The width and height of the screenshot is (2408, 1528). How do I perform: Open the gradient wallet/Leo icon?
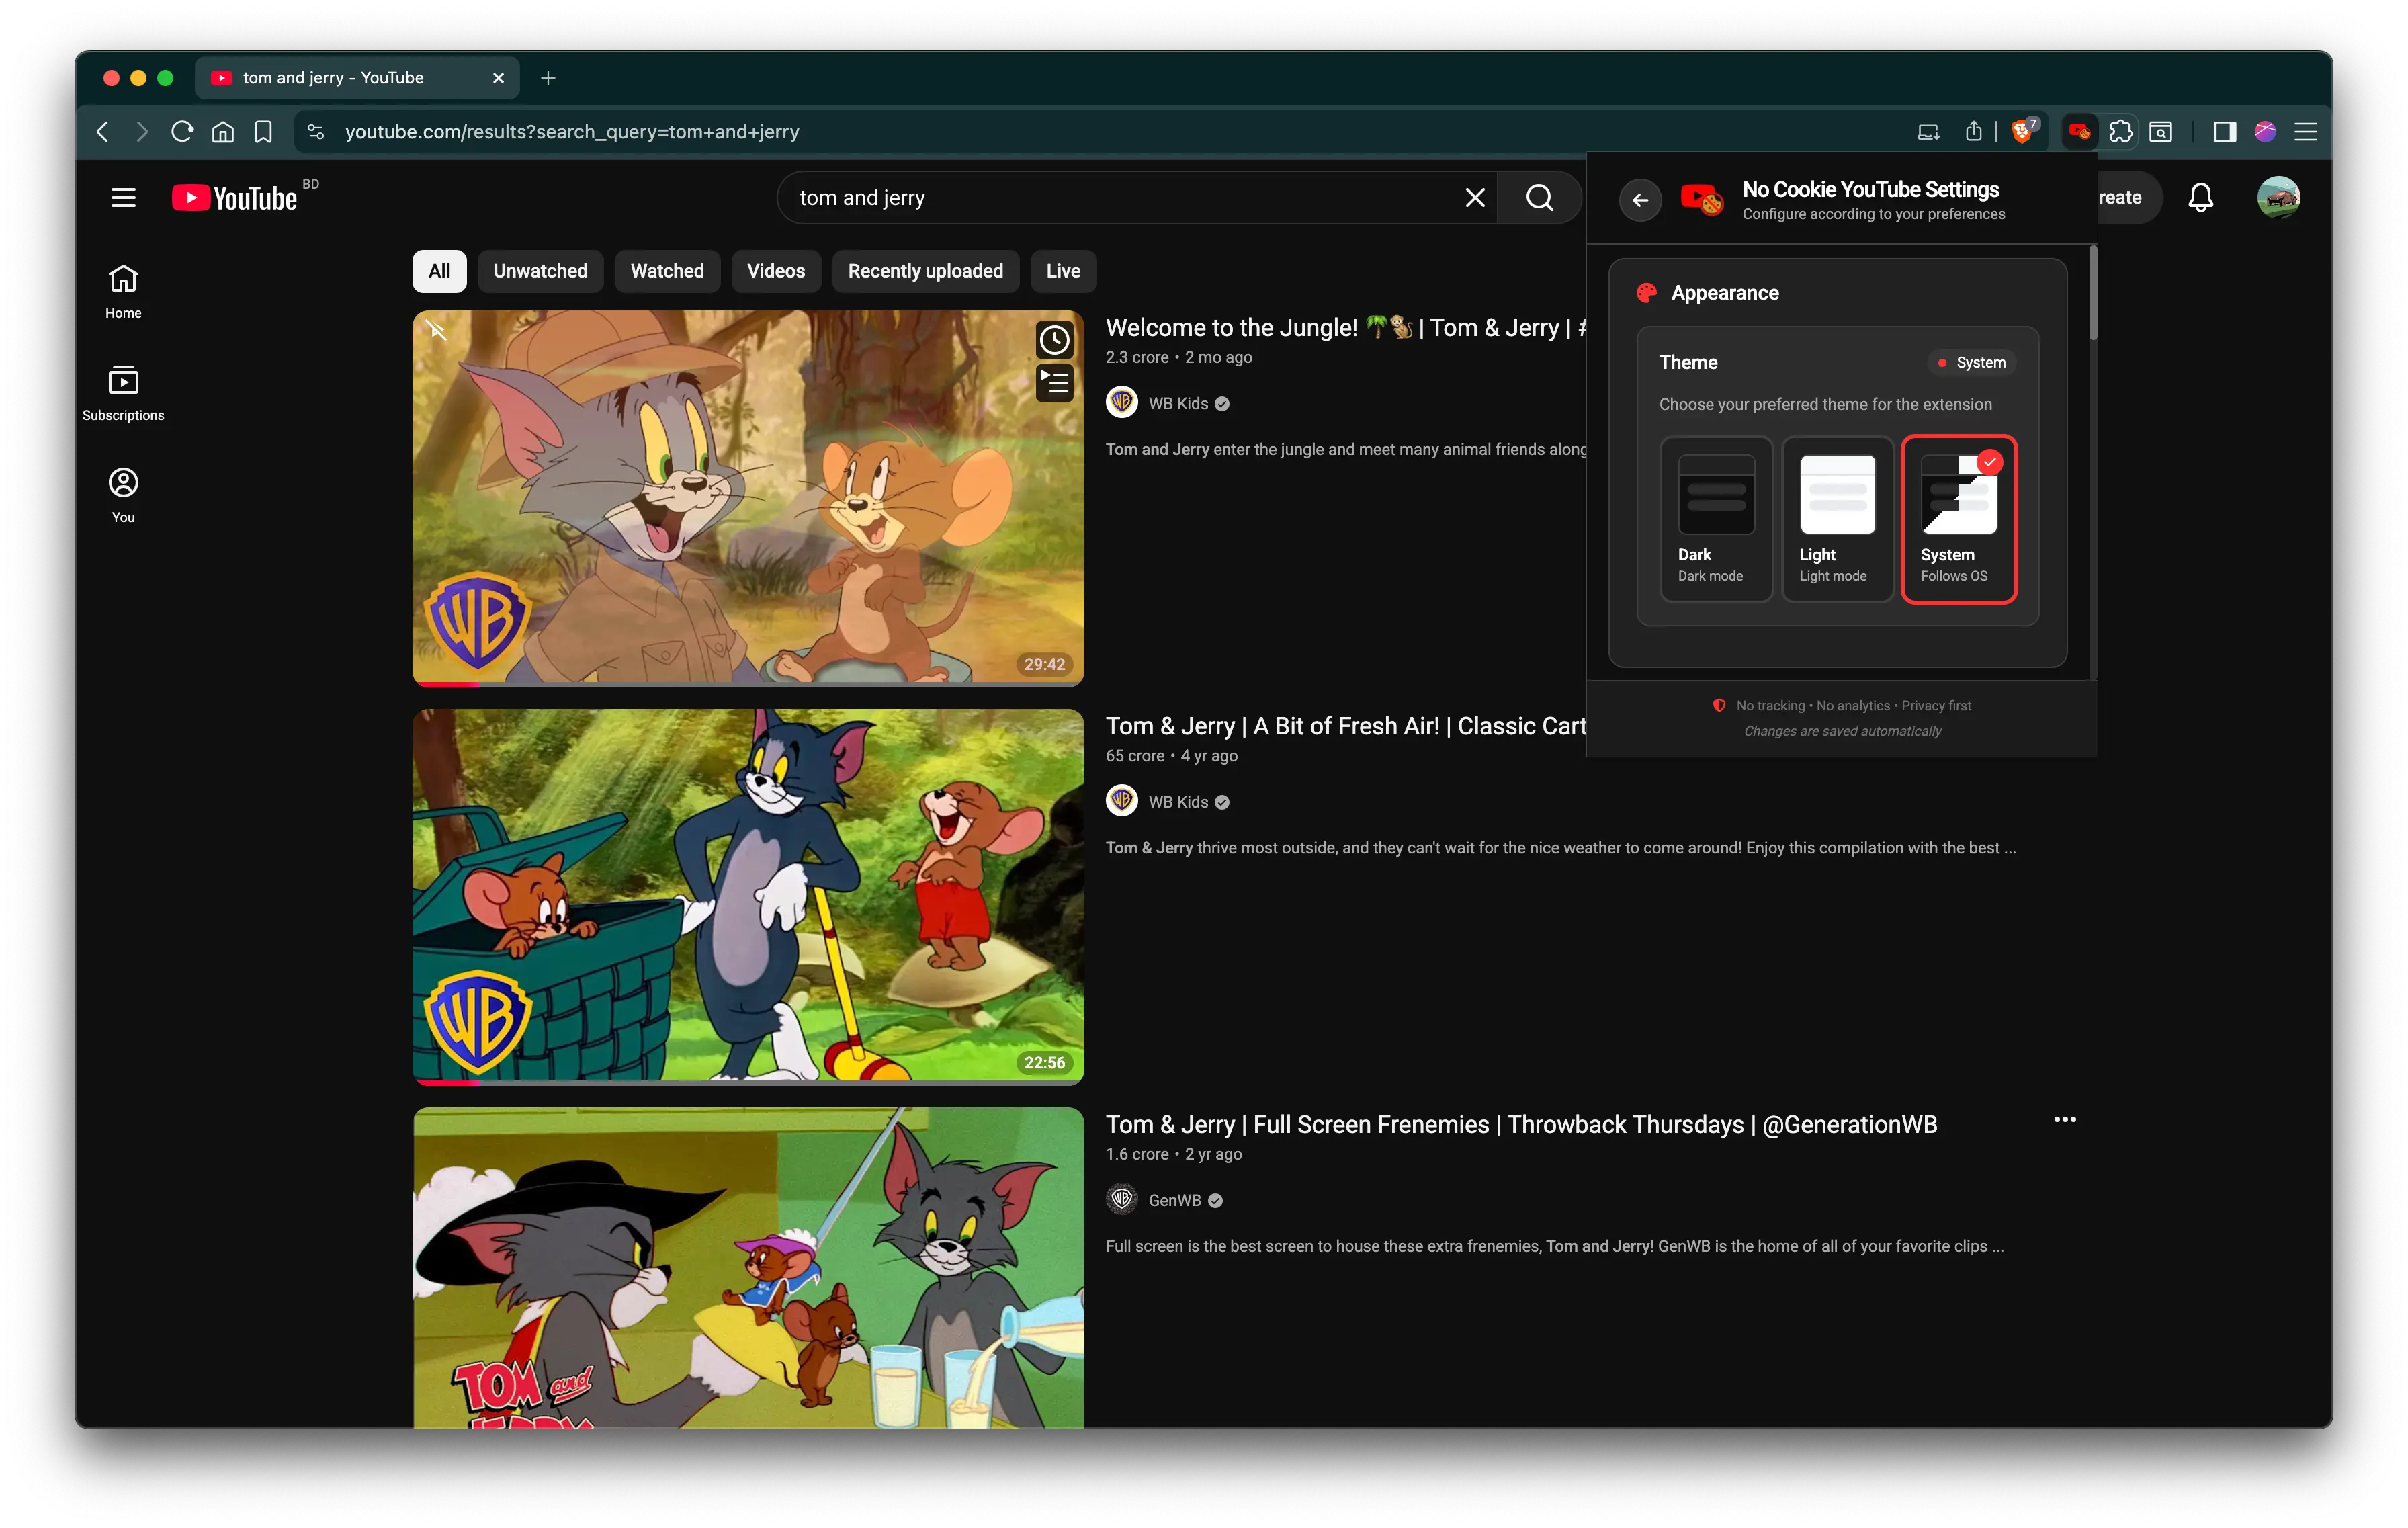(x=2265, y=131)
